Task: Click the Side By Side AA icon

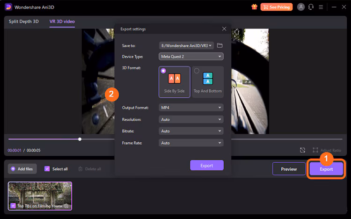Action: pos(175,78)
